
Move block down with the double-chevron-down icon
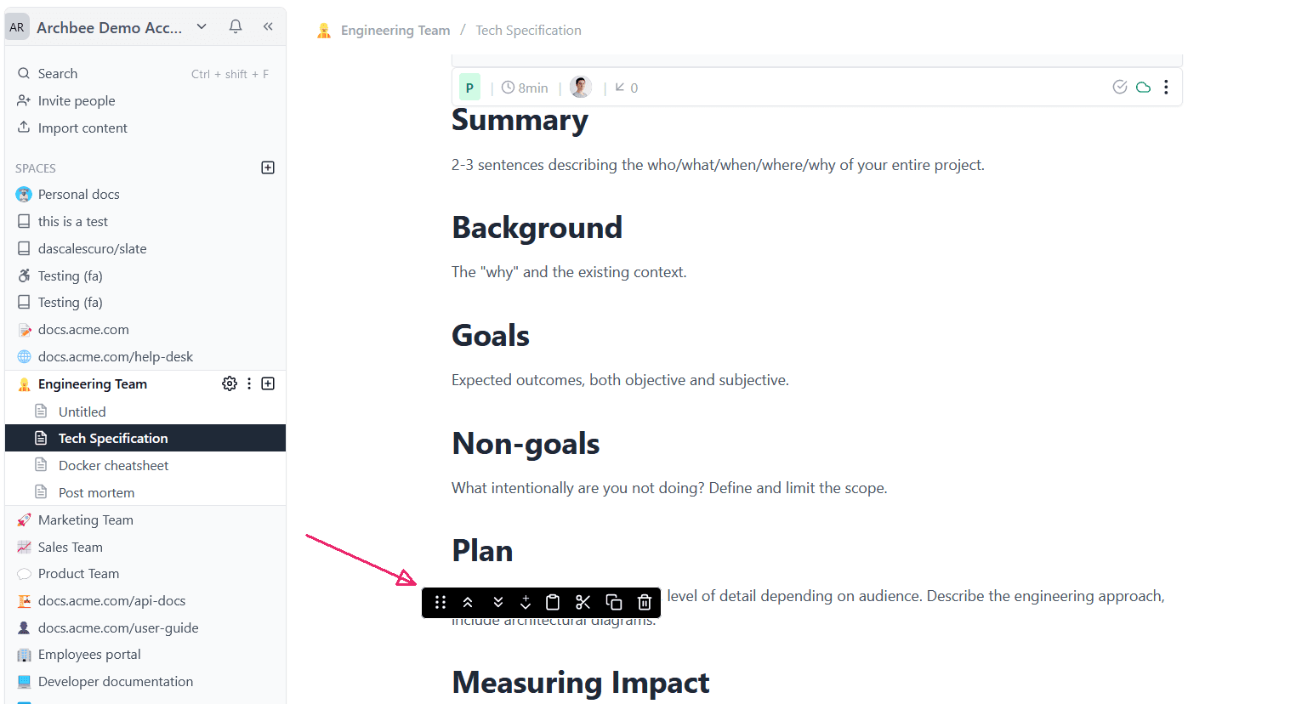[x=498, y=603]
